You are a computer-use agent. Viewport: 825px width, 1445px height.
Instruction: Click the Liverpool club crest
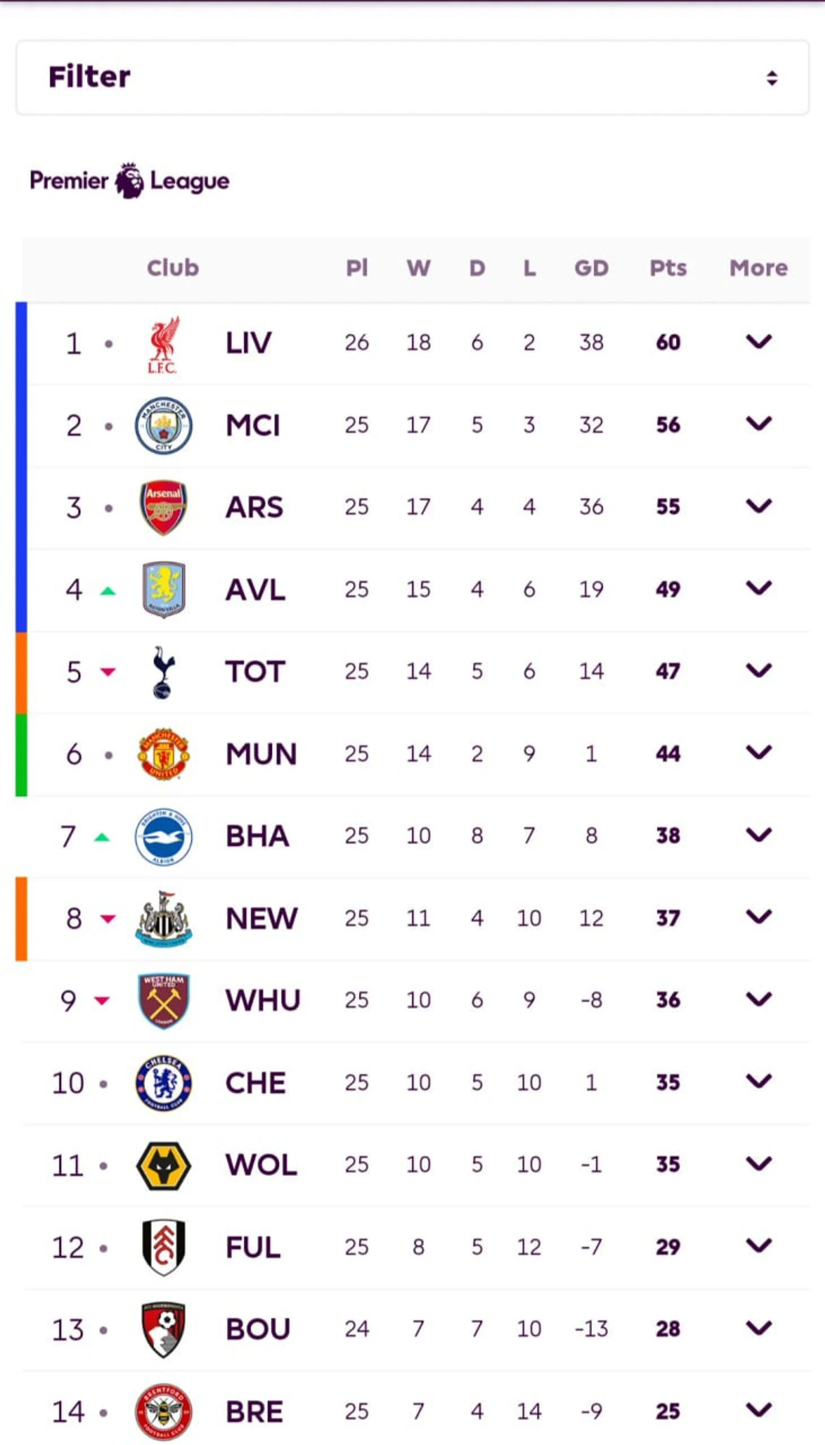click(x=163, y=344)
